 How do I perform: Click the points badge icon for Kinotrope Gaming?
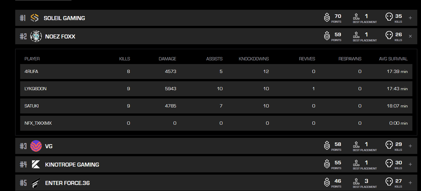tap(327, 164)
